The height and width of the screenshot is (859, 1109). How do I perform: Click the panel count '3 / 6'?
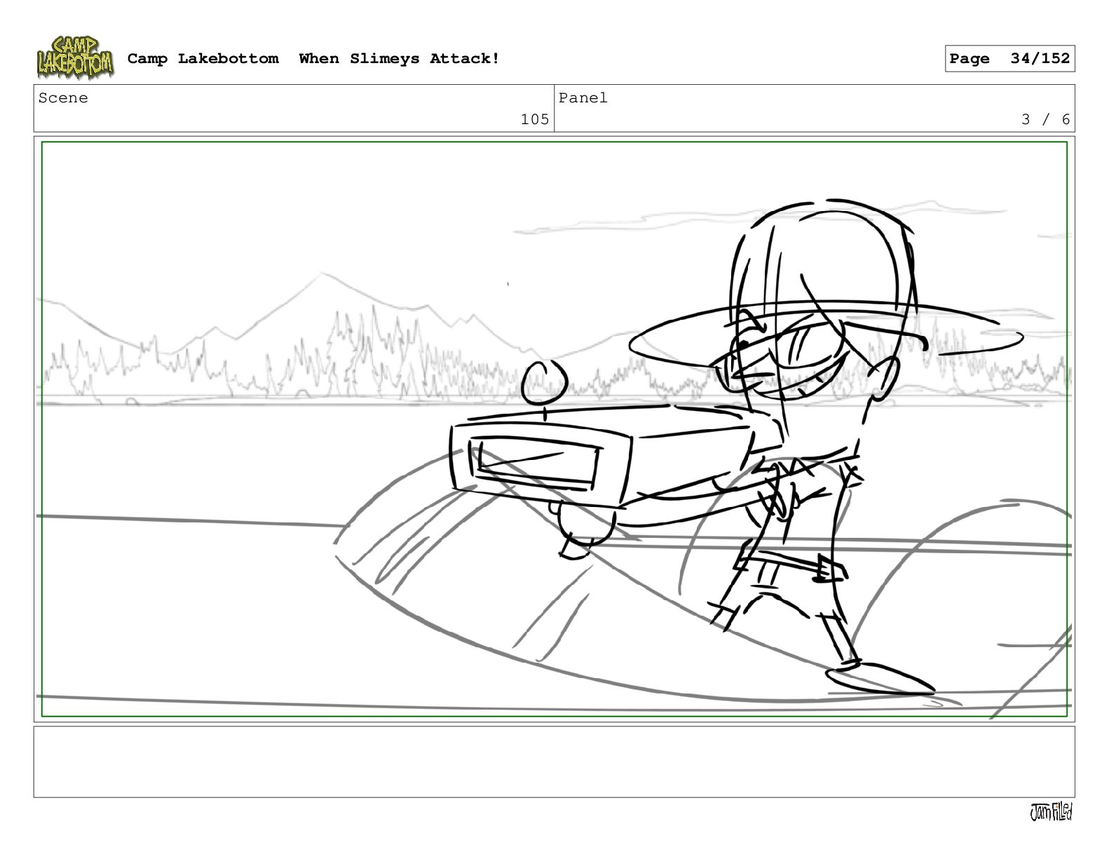click(x=1045, y=119)
